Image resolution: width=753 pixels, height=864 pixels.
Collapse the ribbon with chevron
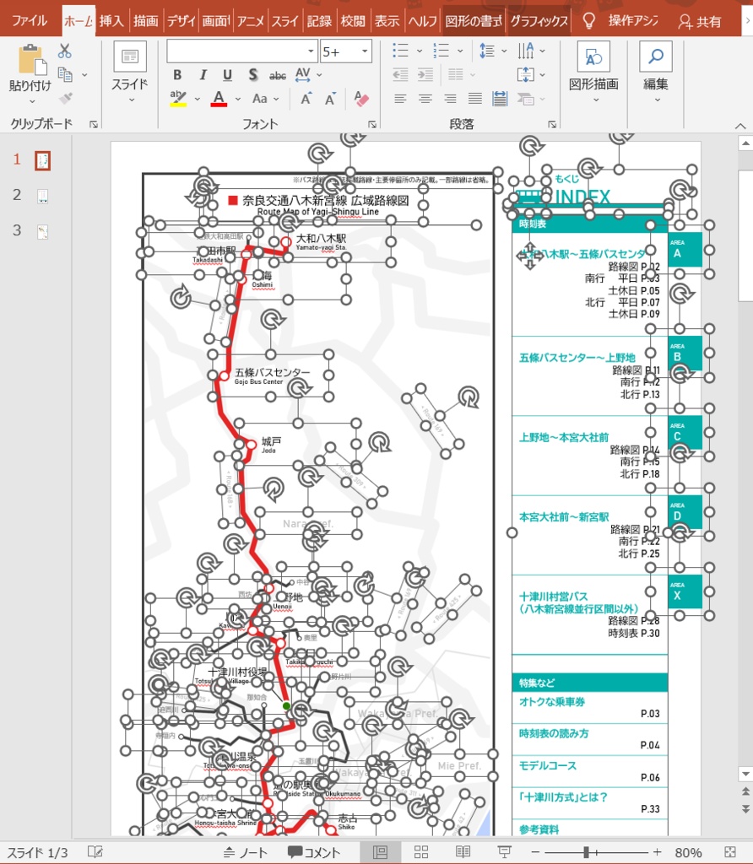(x=740, y=127)
